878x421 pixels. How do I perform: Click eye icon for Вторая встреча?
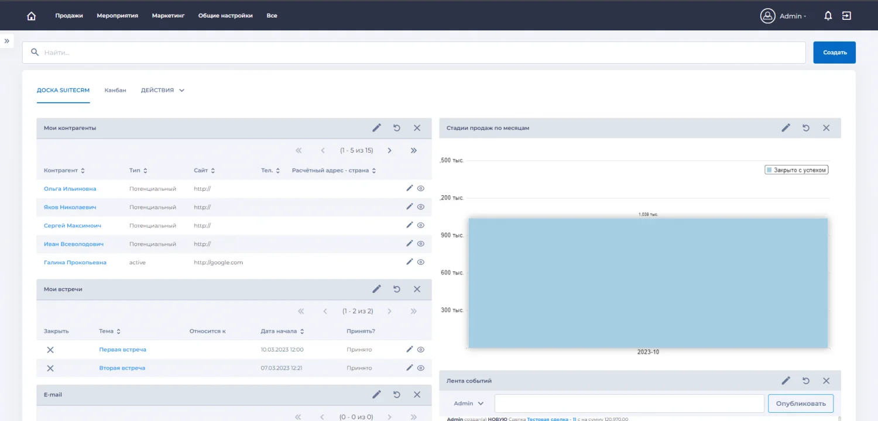point(420,368)
